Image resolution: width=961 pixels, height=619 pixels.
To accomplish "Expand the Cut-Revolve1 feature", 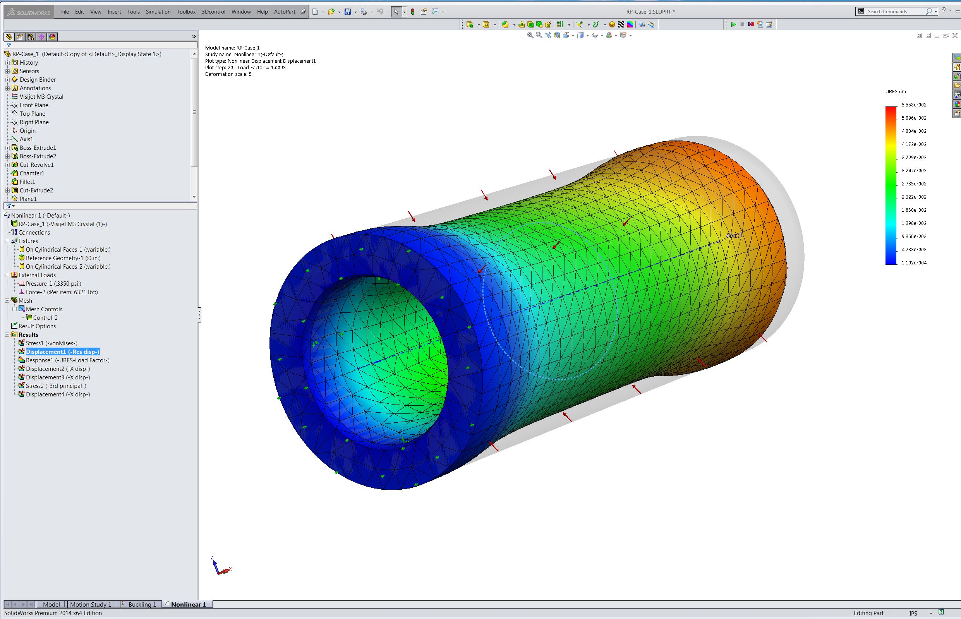I will [x=7, y=165].
